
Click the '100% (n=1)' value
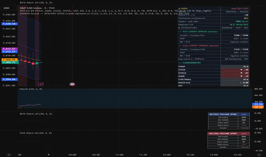point(242,21)
